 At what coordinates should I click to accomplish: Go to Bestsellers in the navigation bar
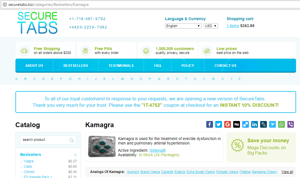tap(76, 66)
